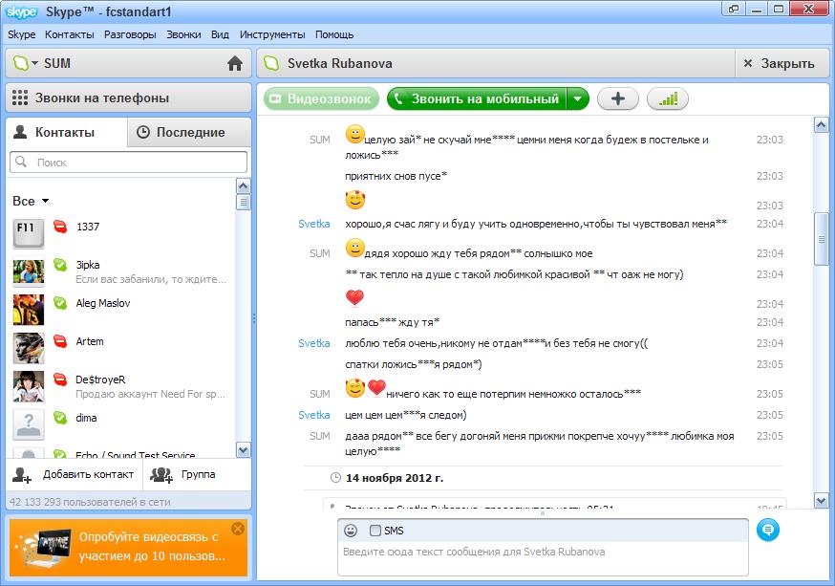Screen dimensions: 835x586
Task: Click the online status icon next to 3ipka
Action: [x=60, y=265]
